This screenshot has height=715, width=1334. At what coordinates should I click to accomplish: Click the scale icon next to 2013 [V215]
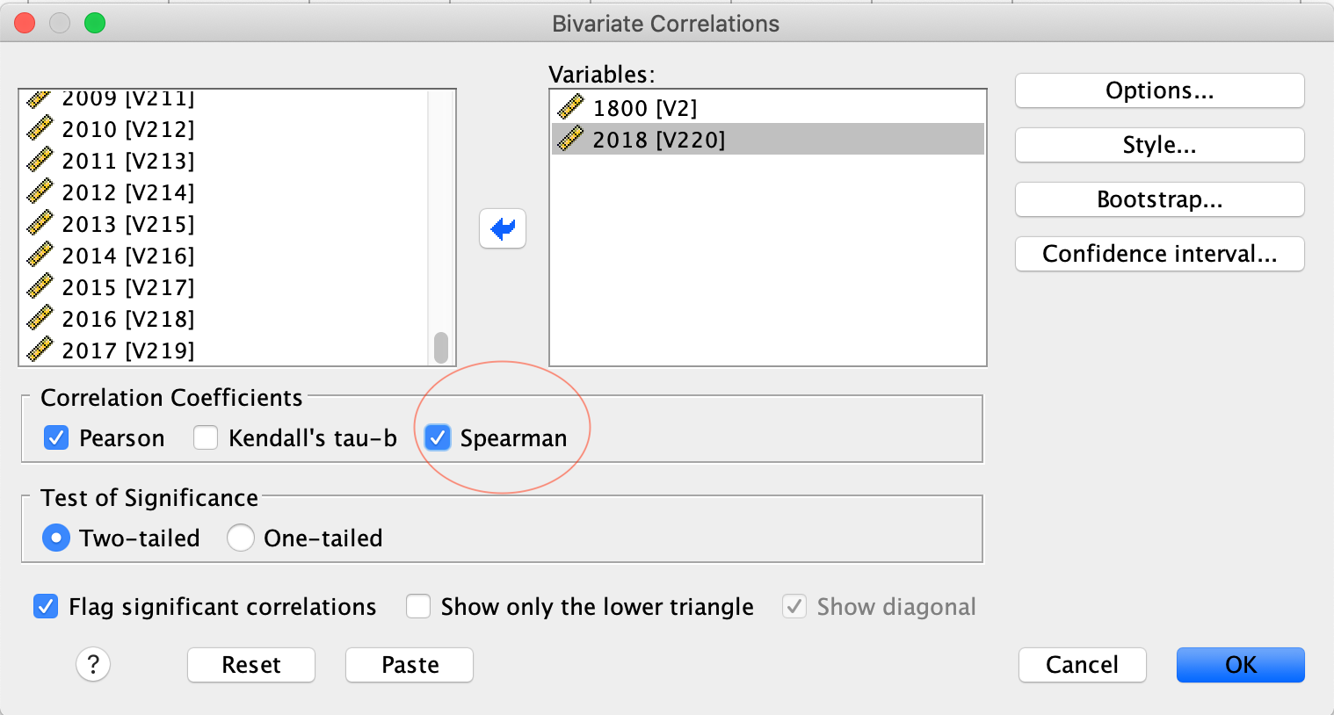pyautogui.click(x=40, y=224)
